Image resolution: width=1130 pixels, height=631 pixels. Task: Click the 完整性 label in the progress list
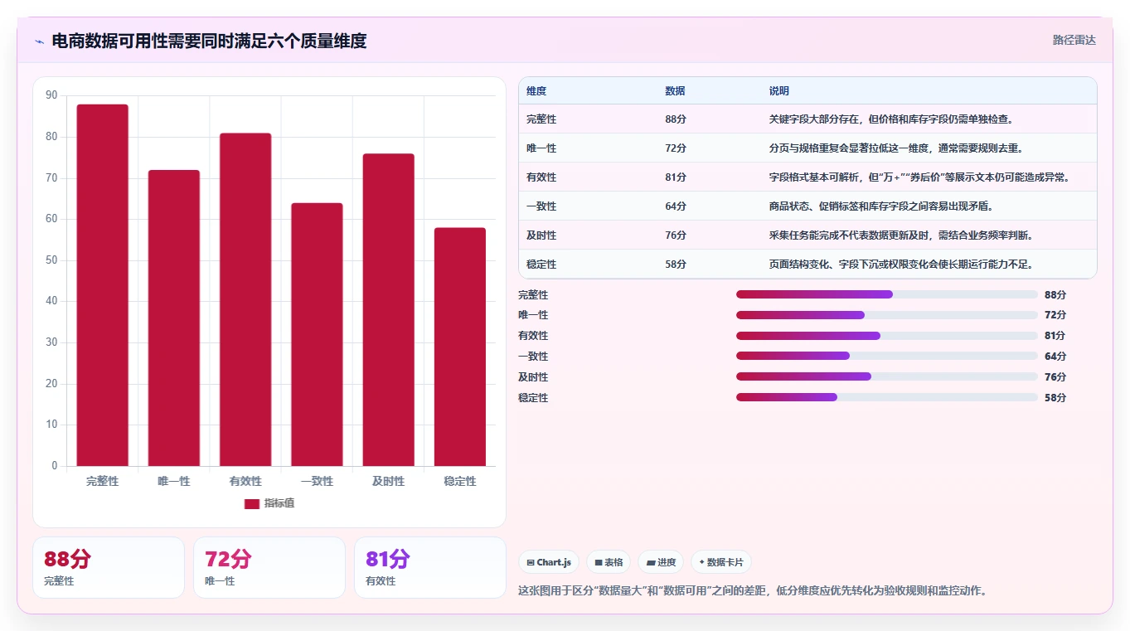click(533, 295)
